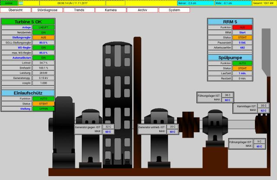Open the Einlaufschütz Funktion AUTO selector
Screen dimensions: 277x180
tap(43, 98)
